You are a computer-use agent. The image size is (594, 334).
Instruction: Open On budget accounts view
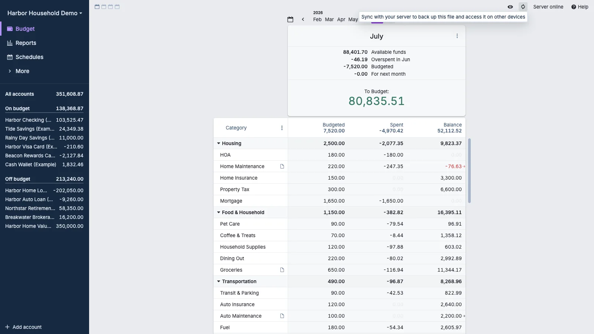[44, 108]
